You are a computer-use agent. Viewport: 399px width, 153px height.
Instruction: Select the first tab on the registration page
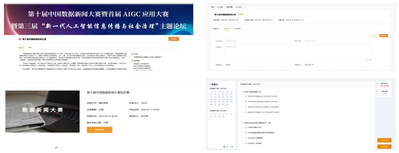click(216, 29)
